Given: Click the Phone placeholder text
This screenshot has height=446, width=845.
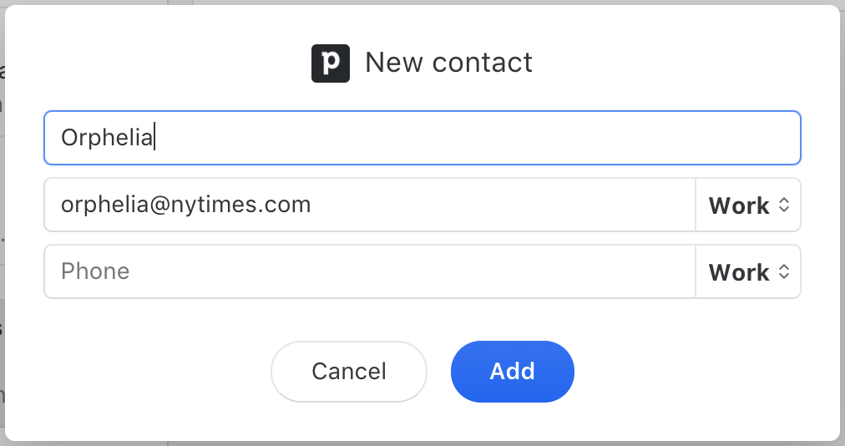Looking at the screenshot, I should [95, 271].
